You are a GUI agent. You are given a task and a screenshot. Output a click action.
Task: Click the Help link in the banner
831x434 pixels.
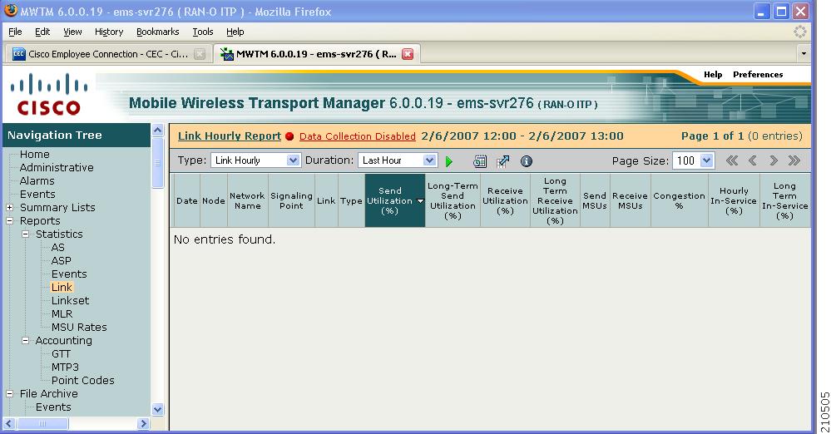tap(713, 75)
